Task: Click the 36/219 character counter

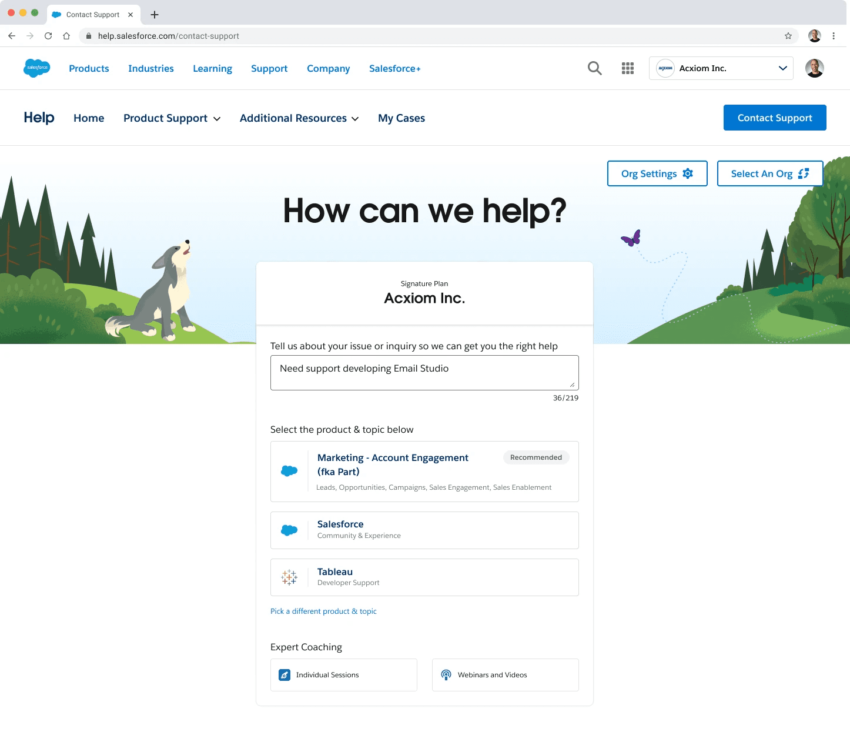Action: coord(565,398)
